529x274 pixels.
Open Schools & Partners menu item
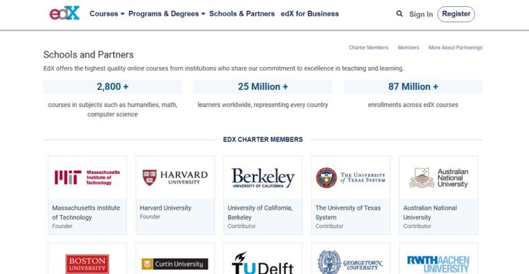click(x=242, y=14)
